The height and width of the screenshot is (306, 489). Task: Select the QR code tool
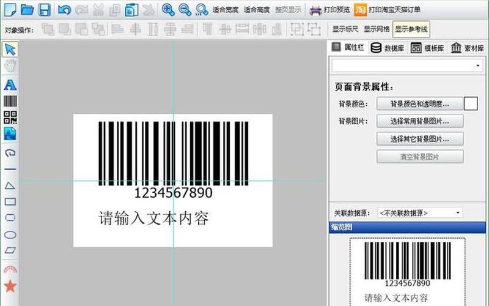pyautogui.click(x=10, y=118)
